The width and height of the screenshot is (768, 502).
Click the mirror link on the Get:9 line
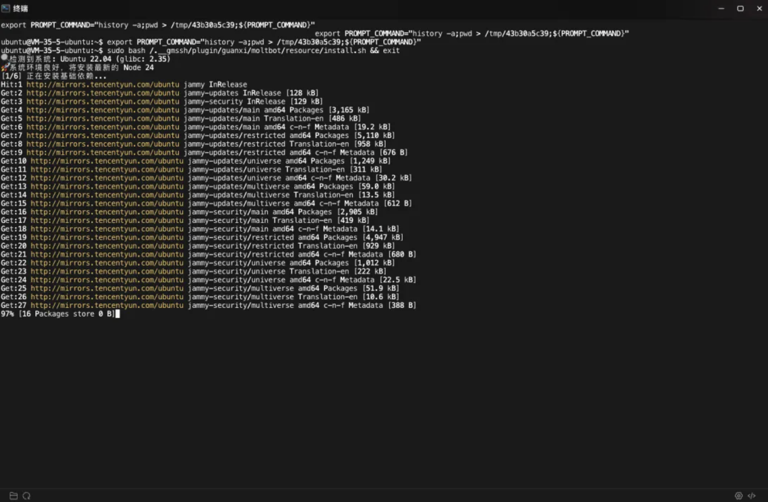[x=102, y=153]
